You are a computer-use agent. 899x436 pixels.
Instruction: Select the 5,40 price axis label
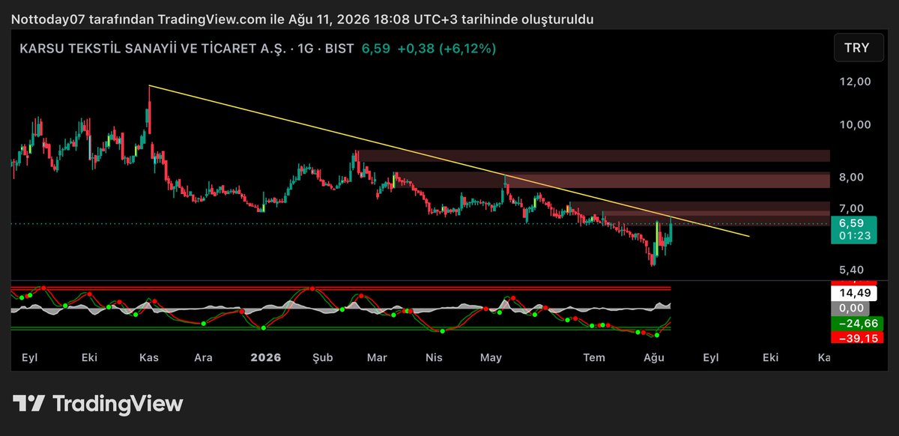[x=850, y=270]
